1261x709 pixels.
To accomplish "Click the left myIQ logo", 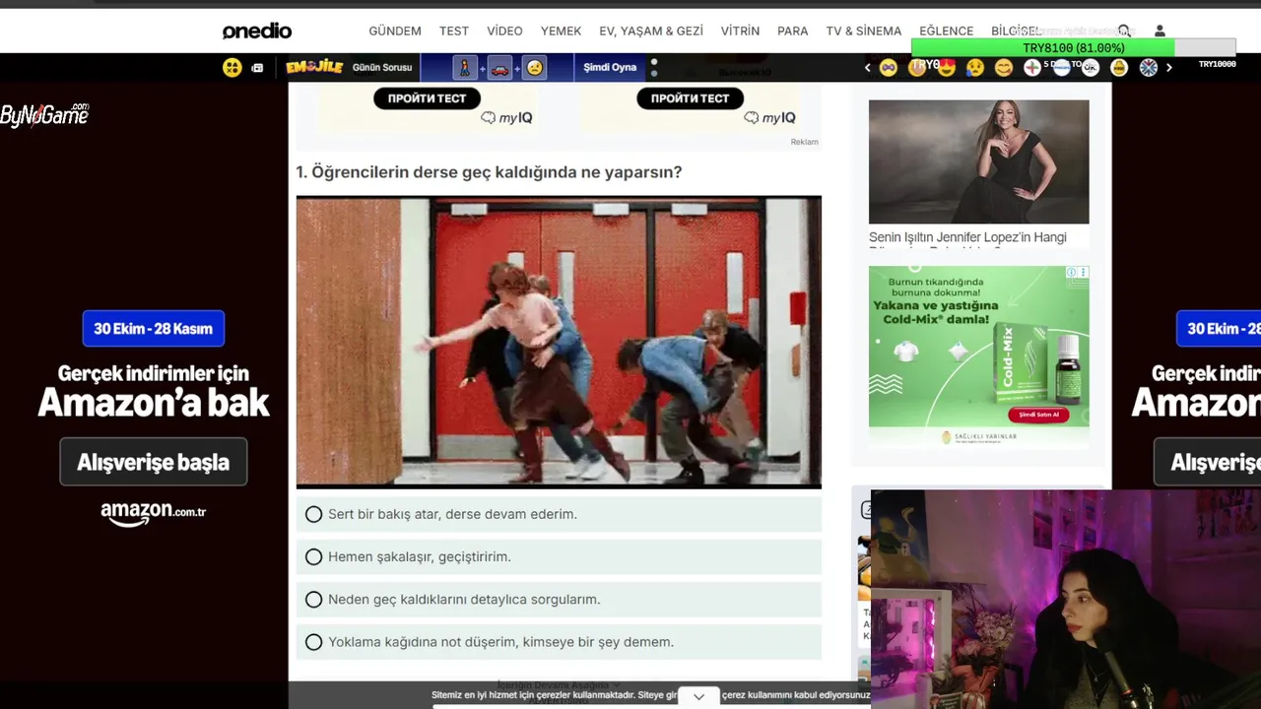I will 506,117.
